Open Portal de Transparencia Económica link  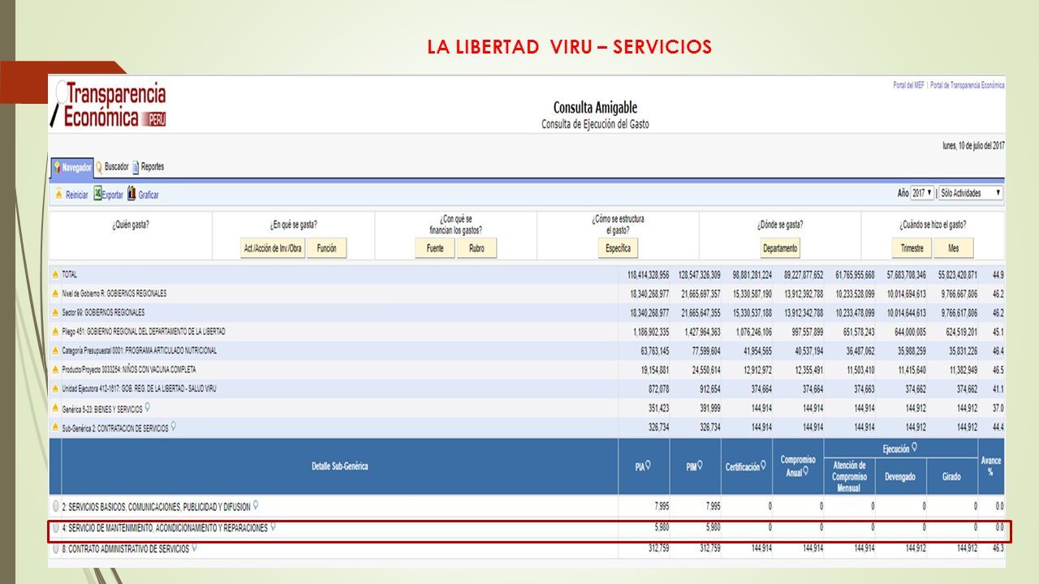point(968,85)
